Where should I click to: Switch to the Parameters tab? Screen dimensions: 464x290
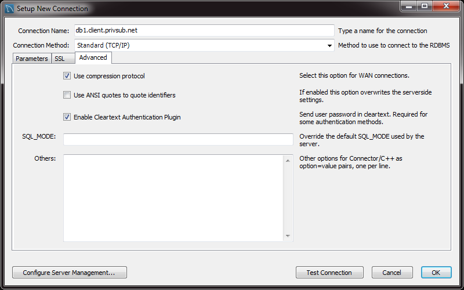pyautogui.click(x=32, y=59)
